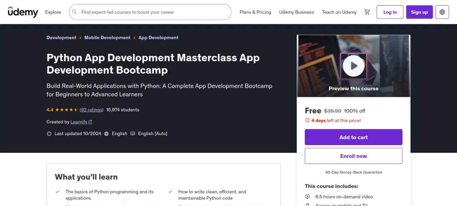The image size is (457, 206).
Task: Click the 30-Day Money-Back Guarantee text
Action: (x=353, y=172)
